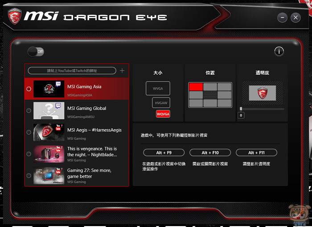Click the MSI dragon shield logo
The image size is (312, 227).
coord(14,16)
